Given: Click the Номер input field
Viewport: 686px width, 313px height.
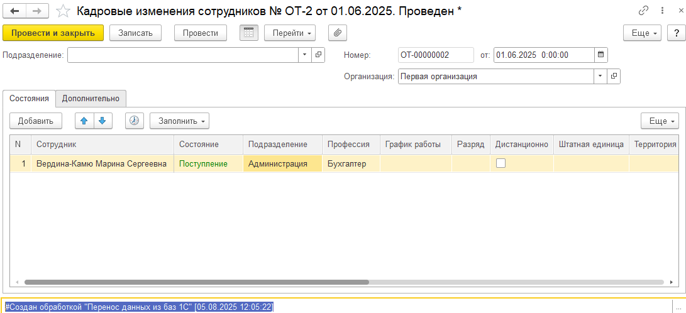Looking at the screenshot, I should tap(436, 55).
